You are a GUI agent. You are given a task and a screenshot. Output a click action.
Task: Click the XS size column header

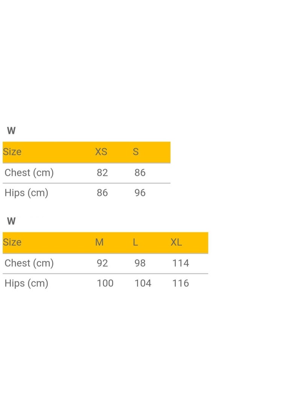101,152
